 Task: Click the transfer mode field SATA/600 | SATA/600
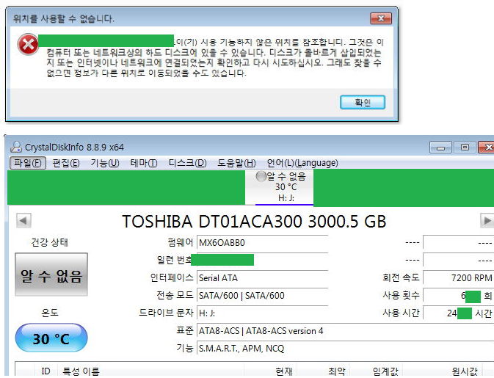tap(263, 296)
